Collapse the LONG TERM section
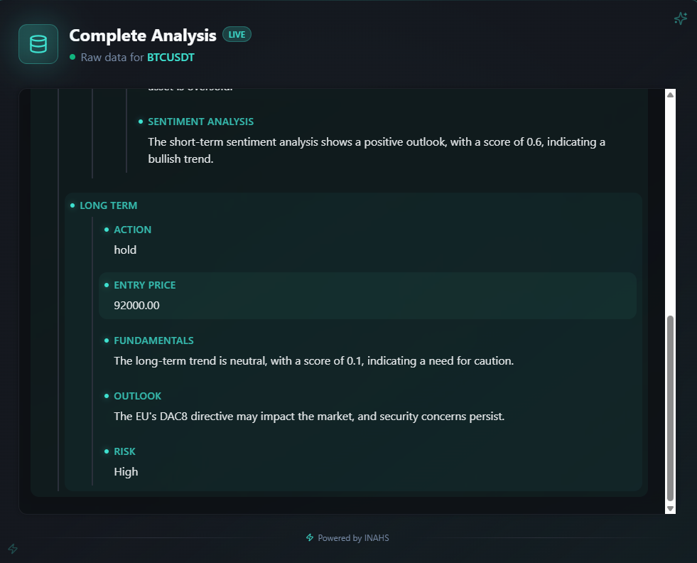 click(x=109, y=205)
